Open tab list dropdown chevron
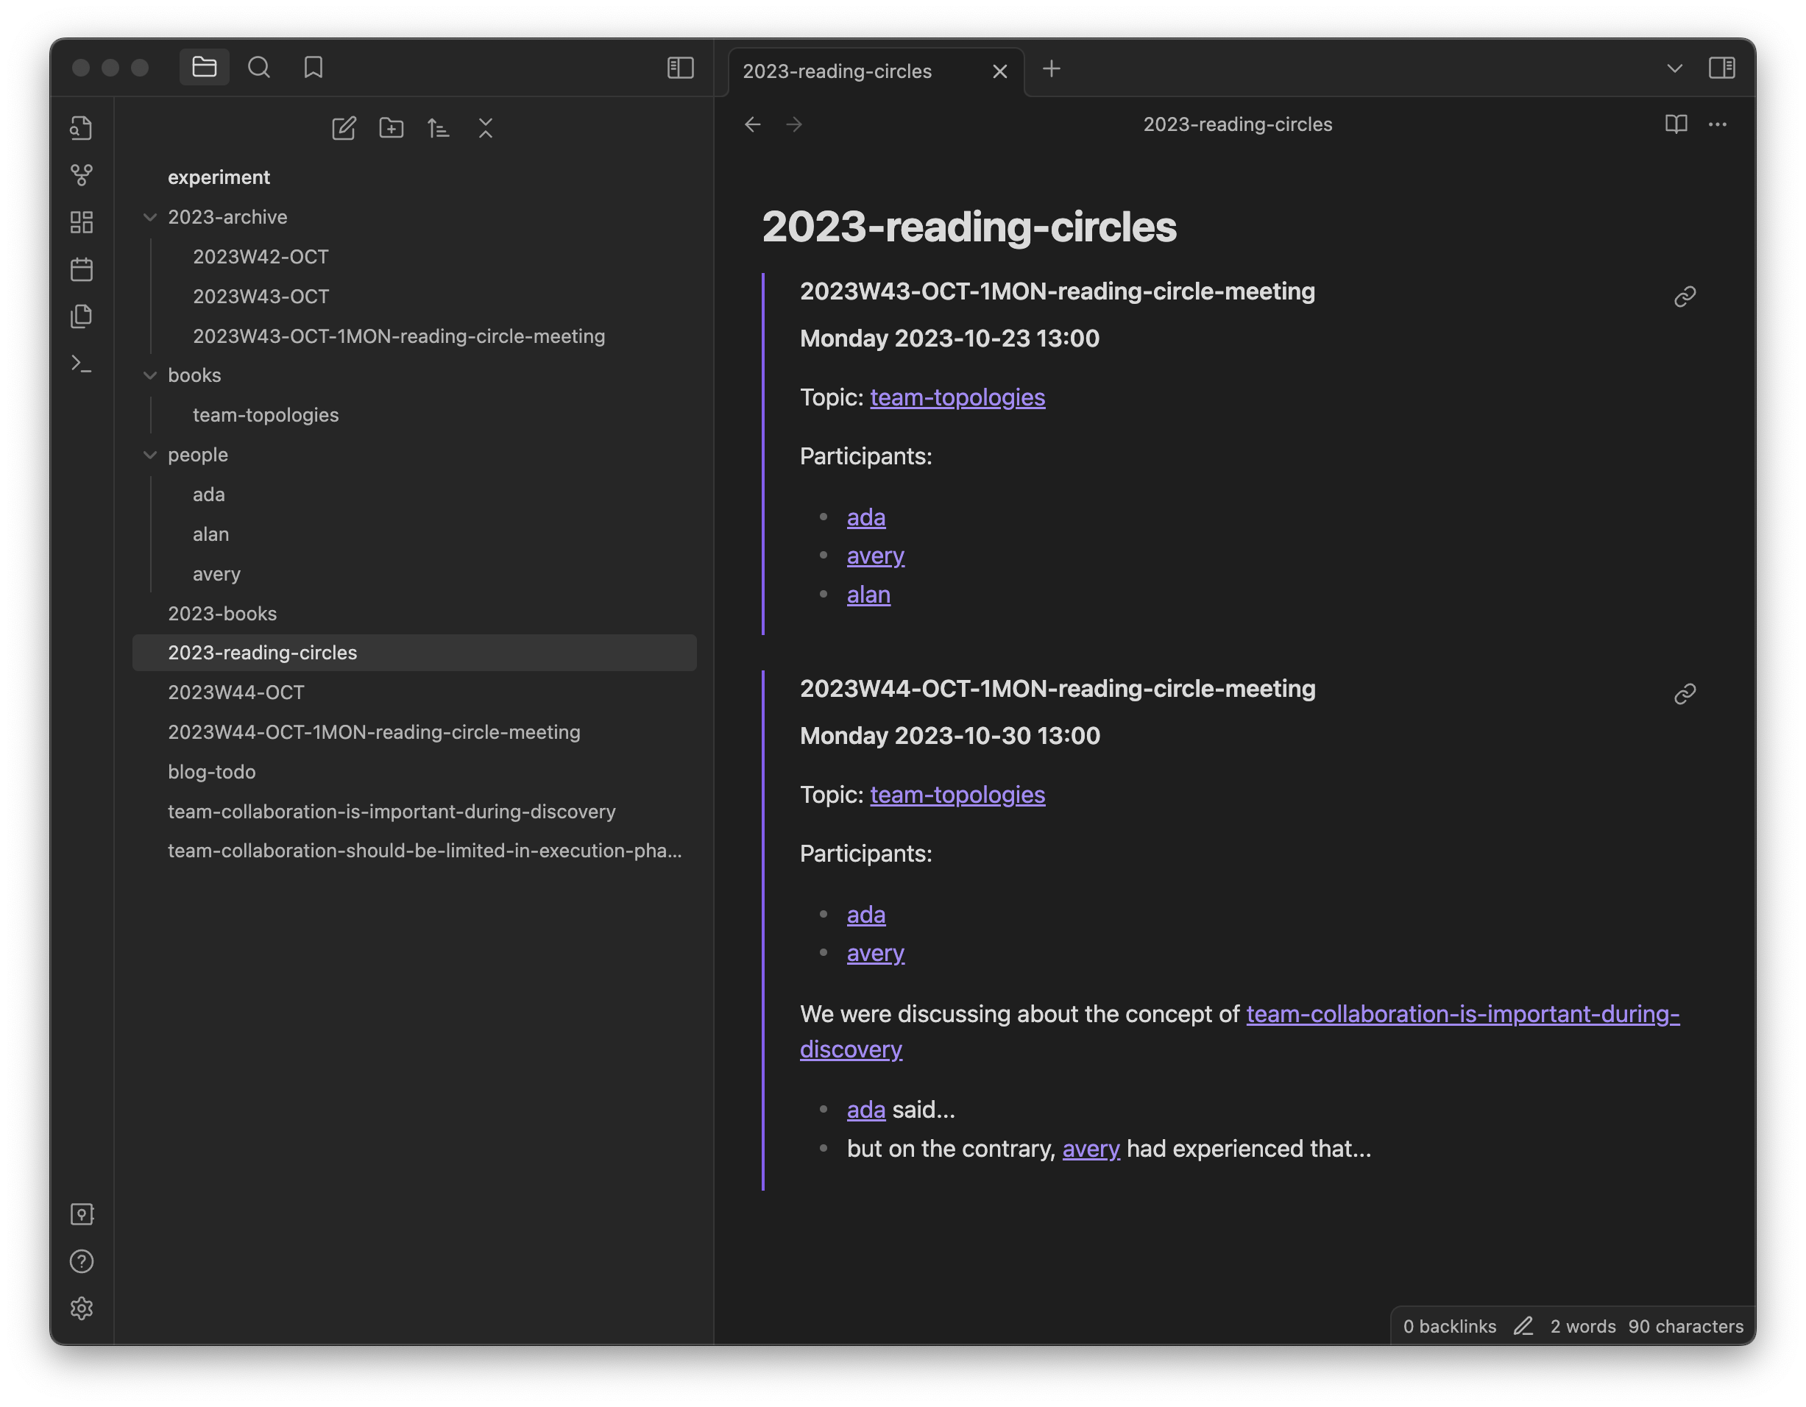Image resolution: width=1806 pixels, height=1407 pixels. [x=1674, y=68]
